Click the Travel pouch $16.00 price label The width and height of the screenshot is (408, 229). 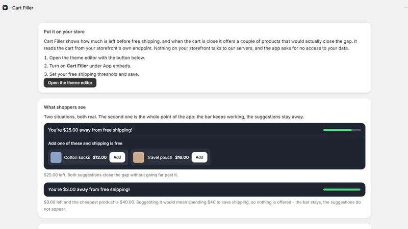pos(182,157)
